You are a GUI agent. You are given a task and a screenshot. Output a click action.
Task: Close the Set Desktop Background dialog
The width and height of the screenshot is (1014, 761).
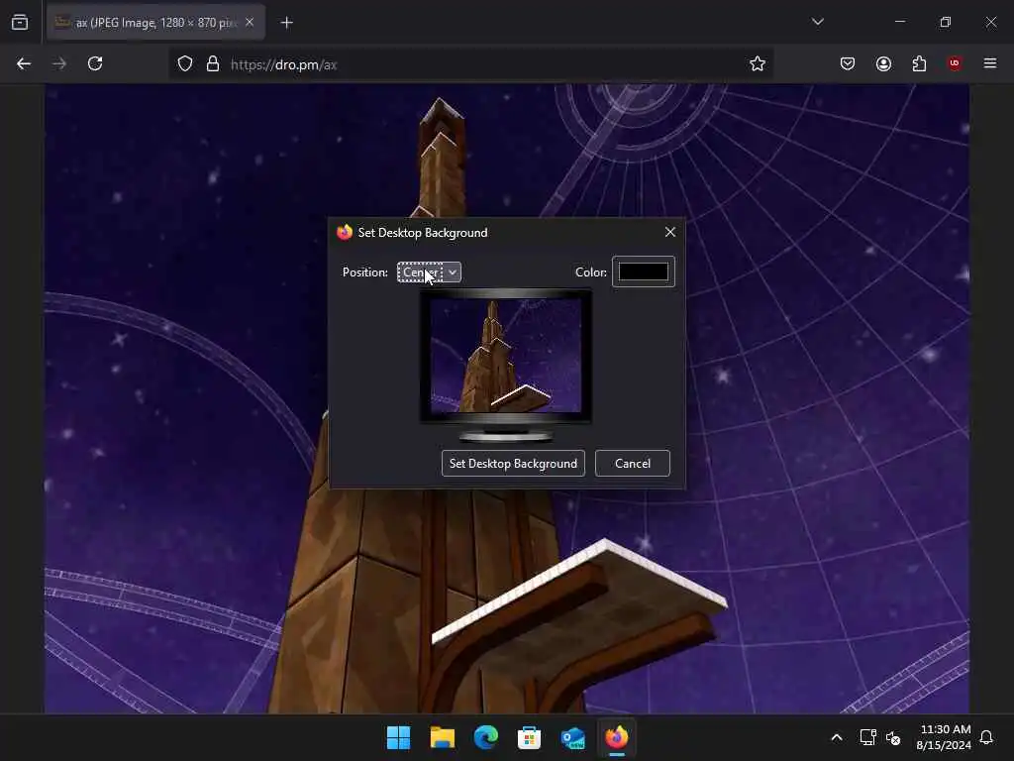pyautogui.click(x=670, y=232)
